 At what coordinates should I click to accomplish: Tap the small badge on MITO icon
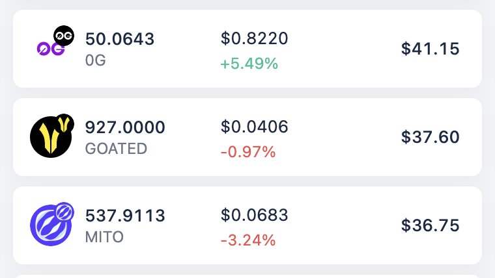[x=64, y=210]
